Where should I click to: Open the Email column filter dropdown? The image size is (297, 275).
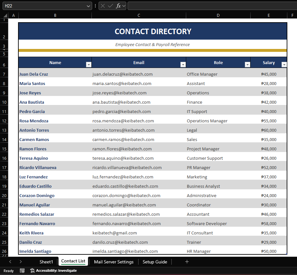[183, 65]
